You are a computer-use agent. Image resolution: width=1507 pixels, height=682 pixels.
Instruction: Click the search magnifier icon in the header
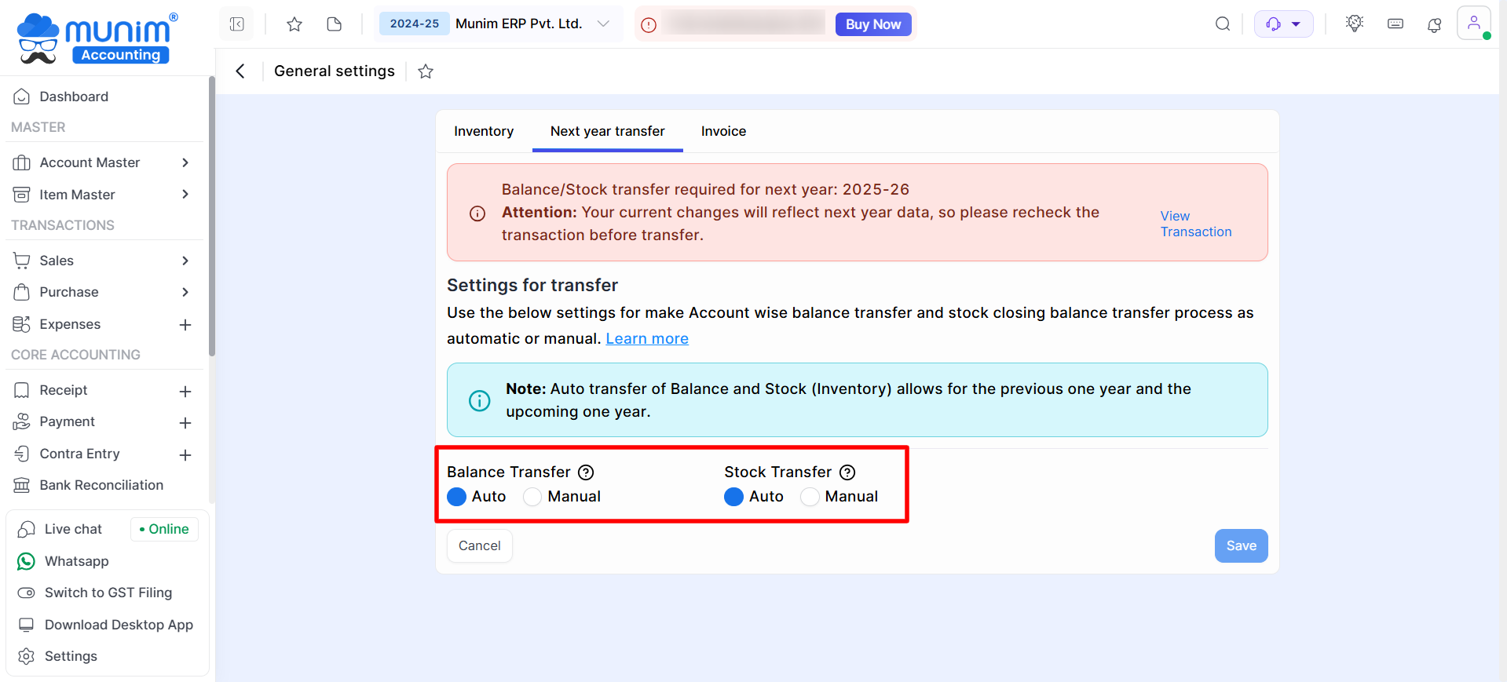point(1222,24)
